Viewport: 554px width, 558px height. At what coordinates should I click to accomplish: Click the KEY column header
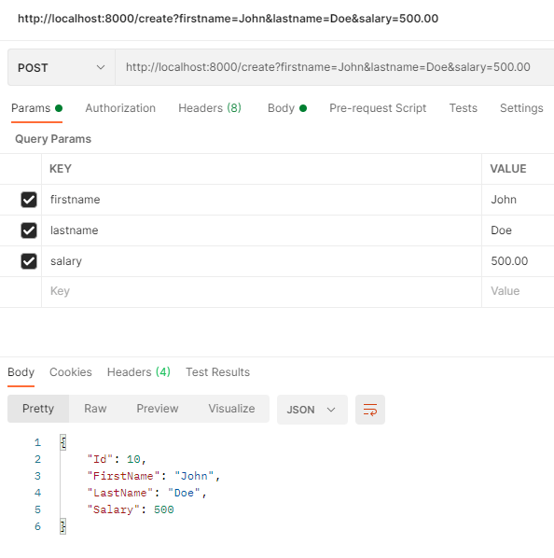click(x=61, y=169)
